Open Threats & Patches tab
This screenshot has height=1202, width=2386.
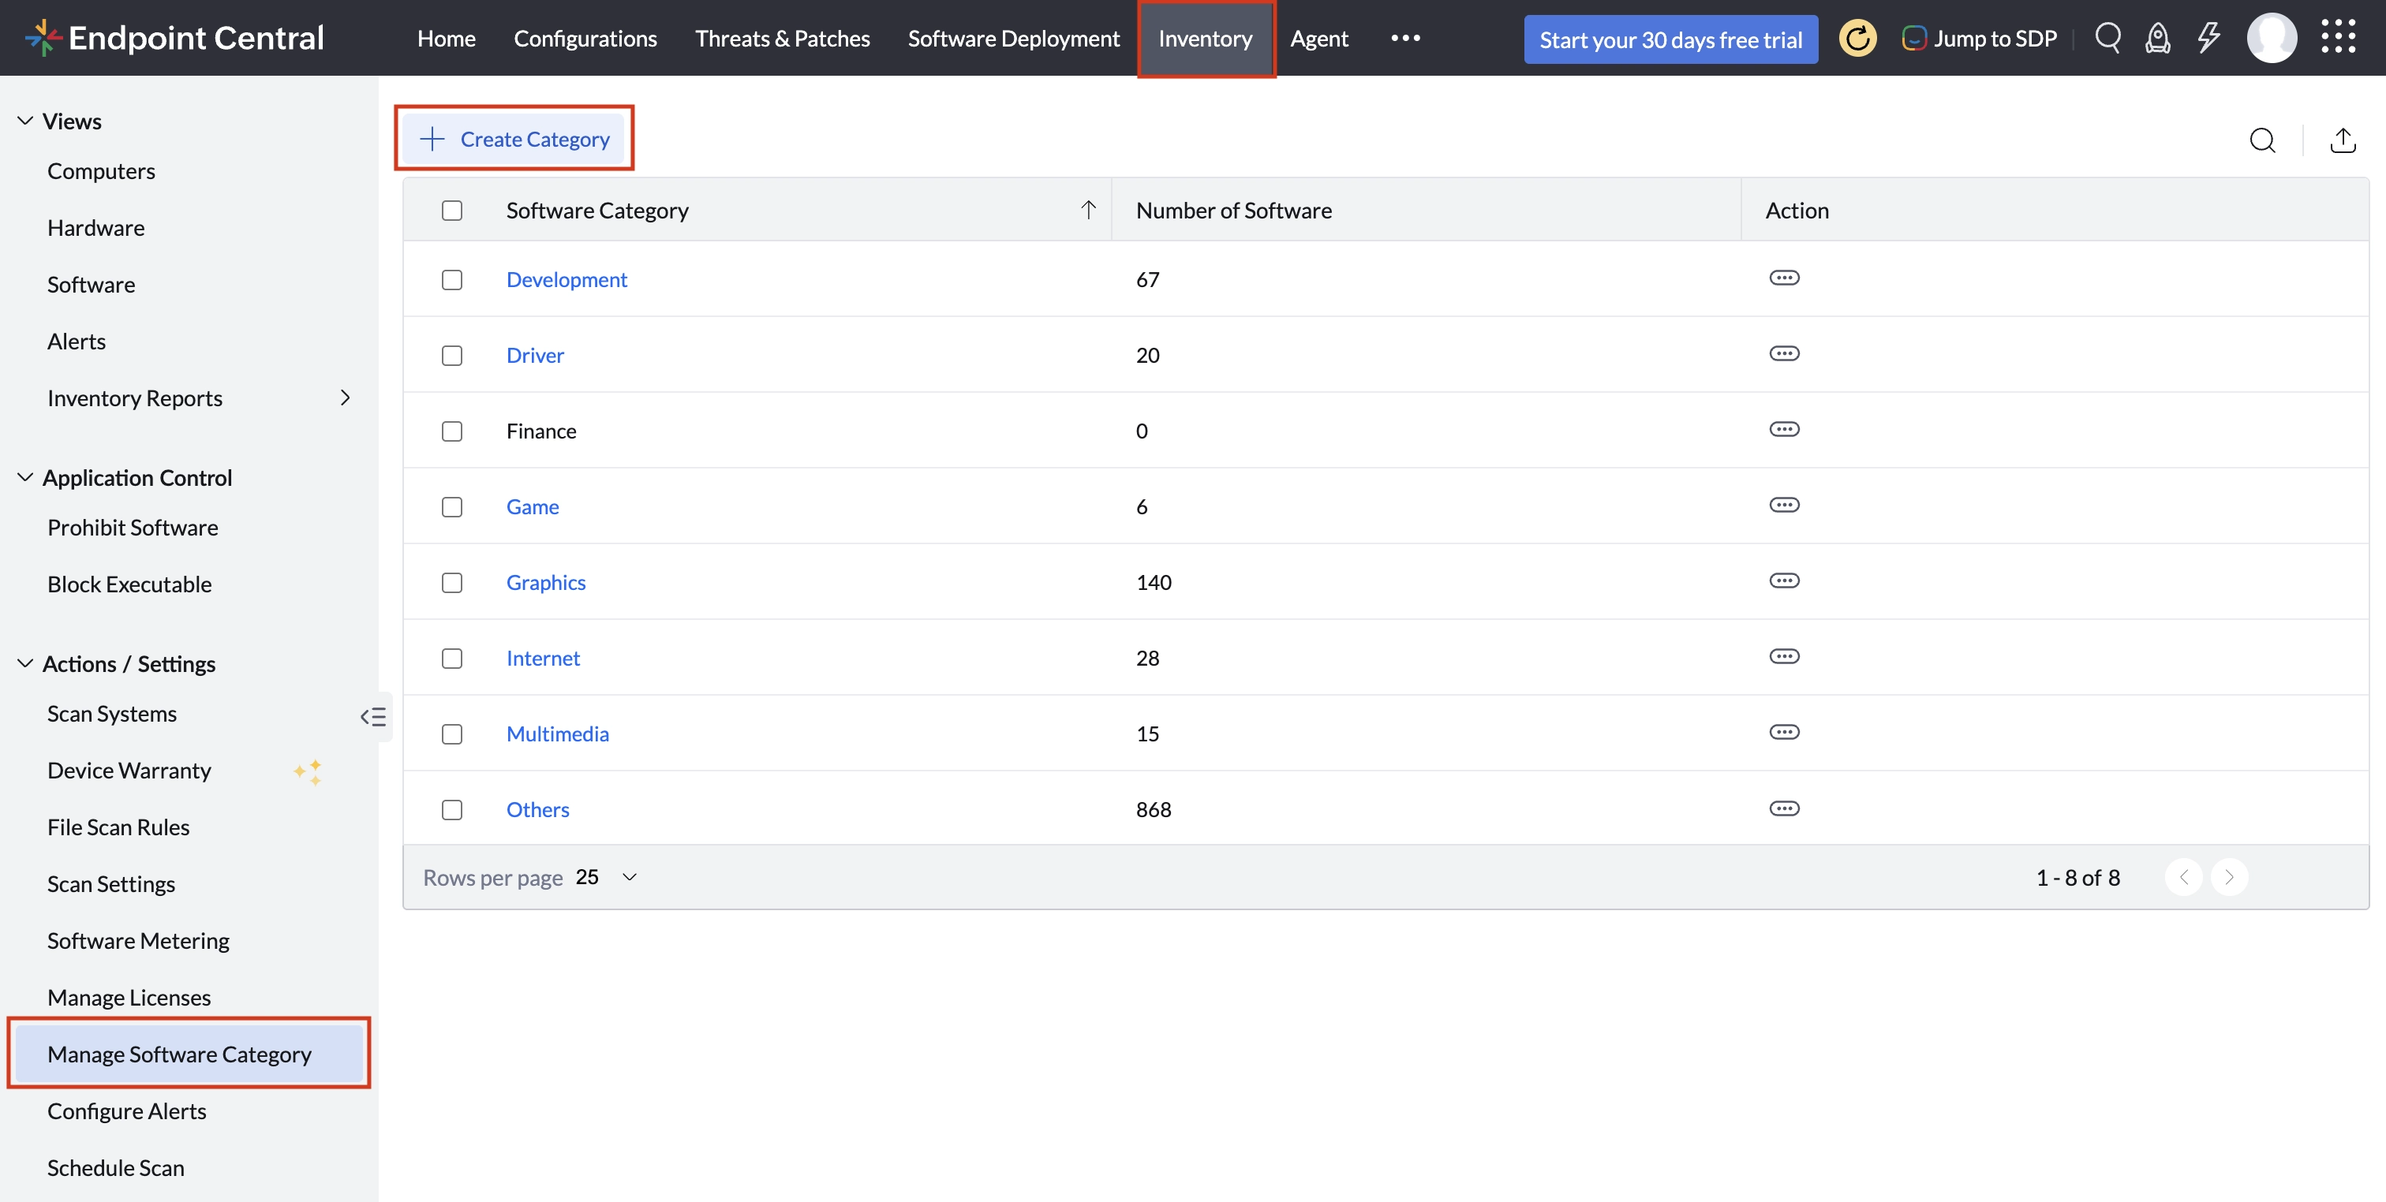[783, 38]
